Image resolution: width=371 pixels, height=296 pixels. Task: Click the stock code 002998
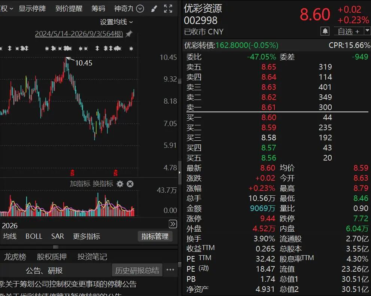pyautogui.click(x=201, y=21)
